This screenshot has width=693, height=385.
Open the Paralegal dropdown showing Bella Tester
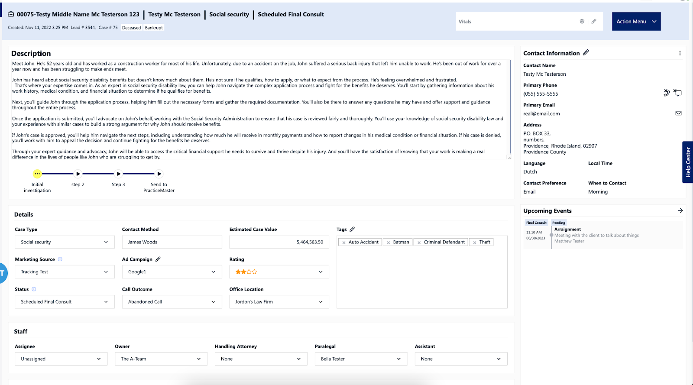point(361,359)
